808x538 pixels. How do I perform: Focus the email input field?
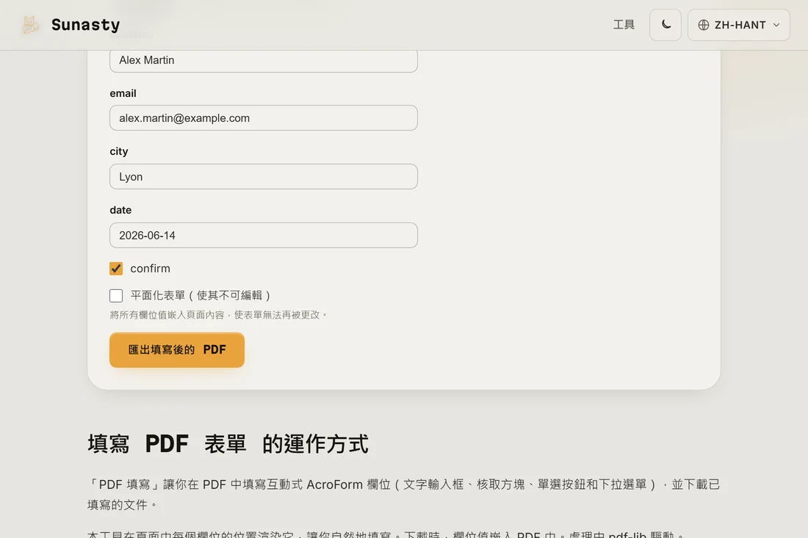pyautogui.click(x=263, y=118)
